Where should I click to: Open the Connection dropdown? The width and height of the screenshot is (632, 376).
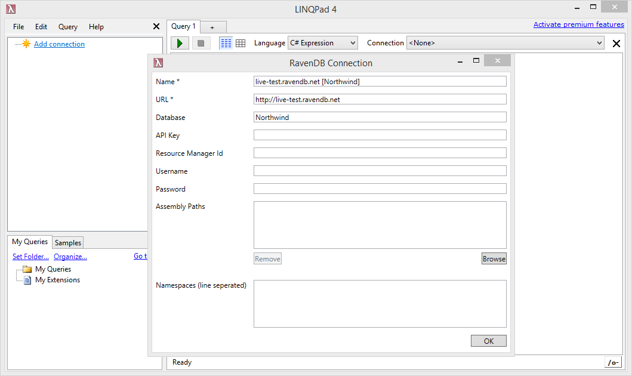coord(505,43)
